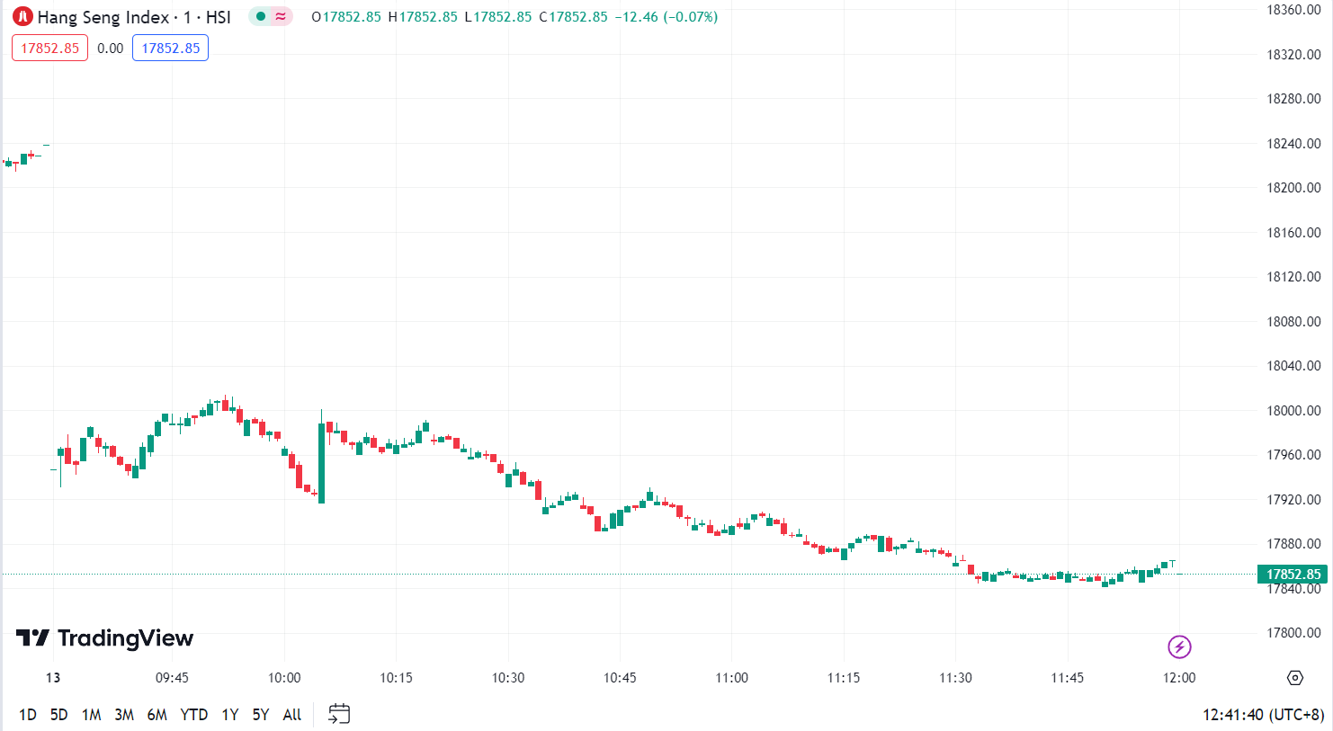This screenshot has height=731, width=1333.
Task: Click the pink delayed data indicator
Action: coord(281,16)
